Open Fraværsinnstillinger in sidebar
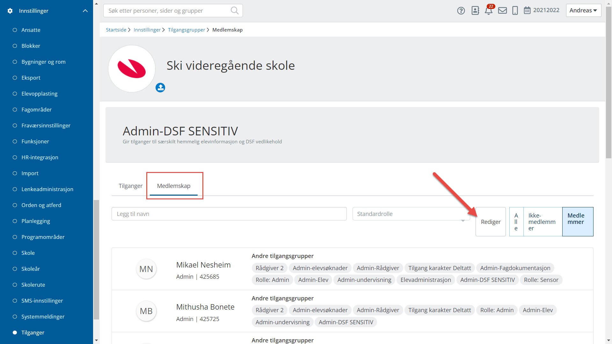612x344 pixels. pyautogui.click(x=46, y=125)
